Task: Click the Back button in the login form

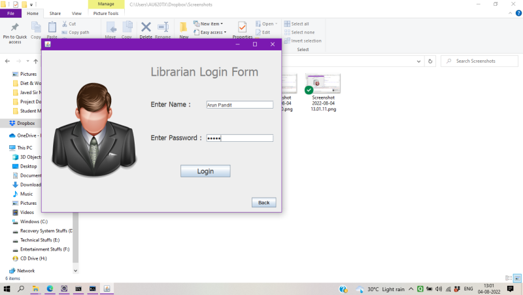Action: coord(263,203)
